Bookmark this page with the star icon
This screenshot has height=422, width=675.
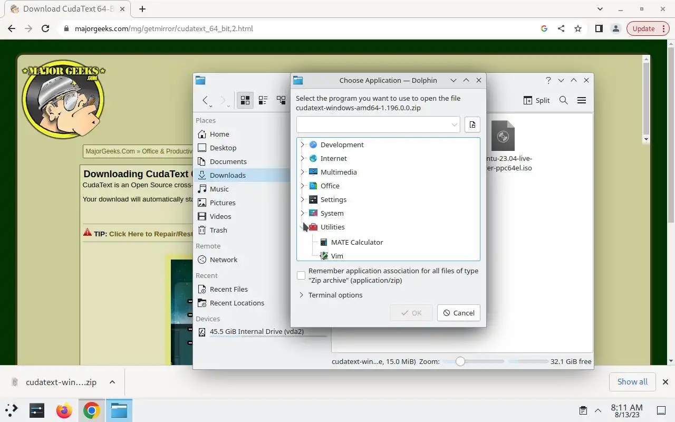(578, 28)
